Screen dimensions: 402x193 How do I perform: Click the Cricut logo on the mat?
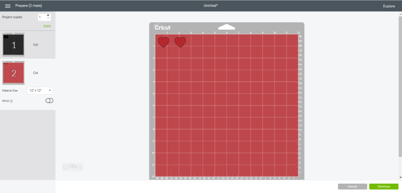162,27
